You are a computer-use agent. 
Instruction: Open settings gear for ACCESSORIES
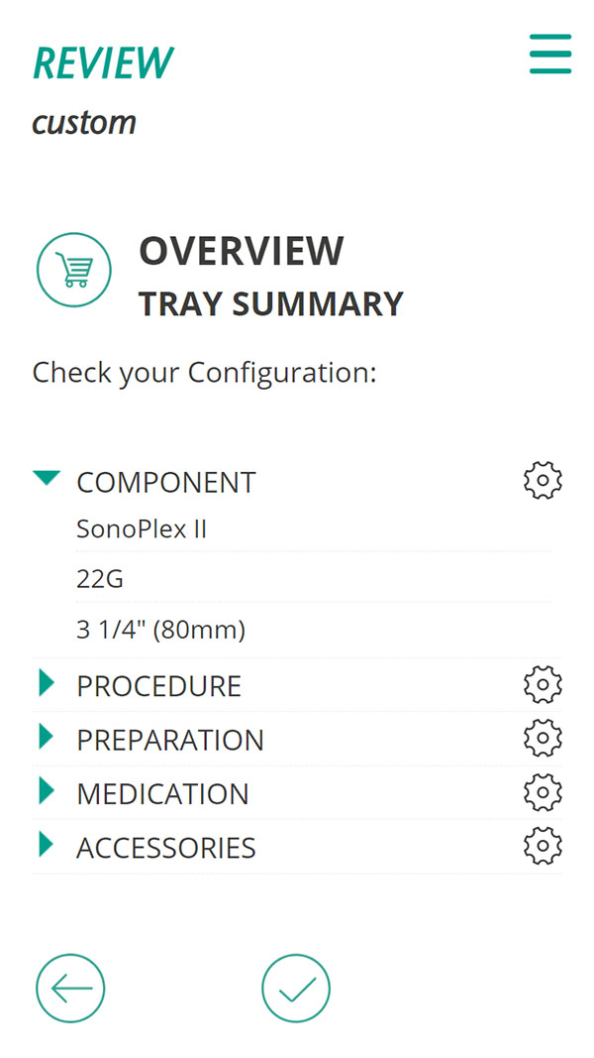[x=543, y=846]
